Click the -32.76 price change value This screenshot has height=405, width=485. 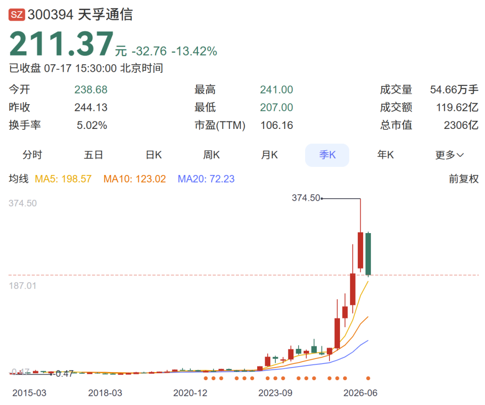(150, 51)
